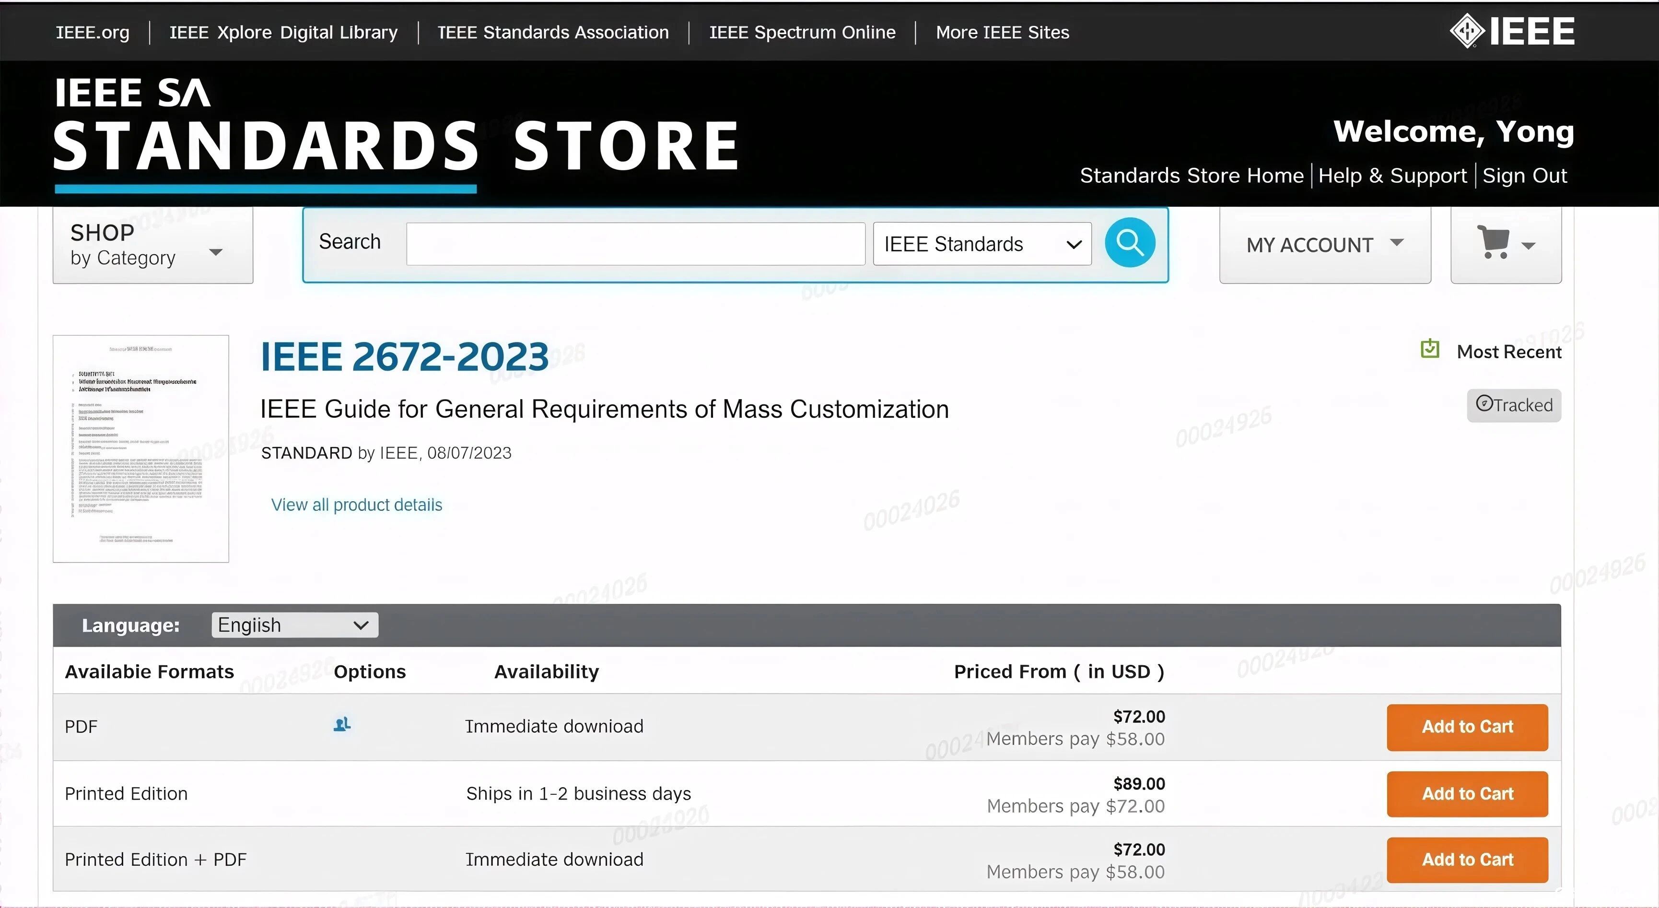Open More IEEE Sites menu item
This screenshot has height=908, width=1659.
(x=1002, y=32)
